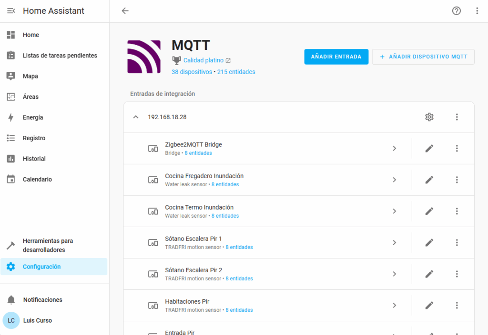Click AÑADIR DISPOSITIVO MQTT button

click(423, 57)
